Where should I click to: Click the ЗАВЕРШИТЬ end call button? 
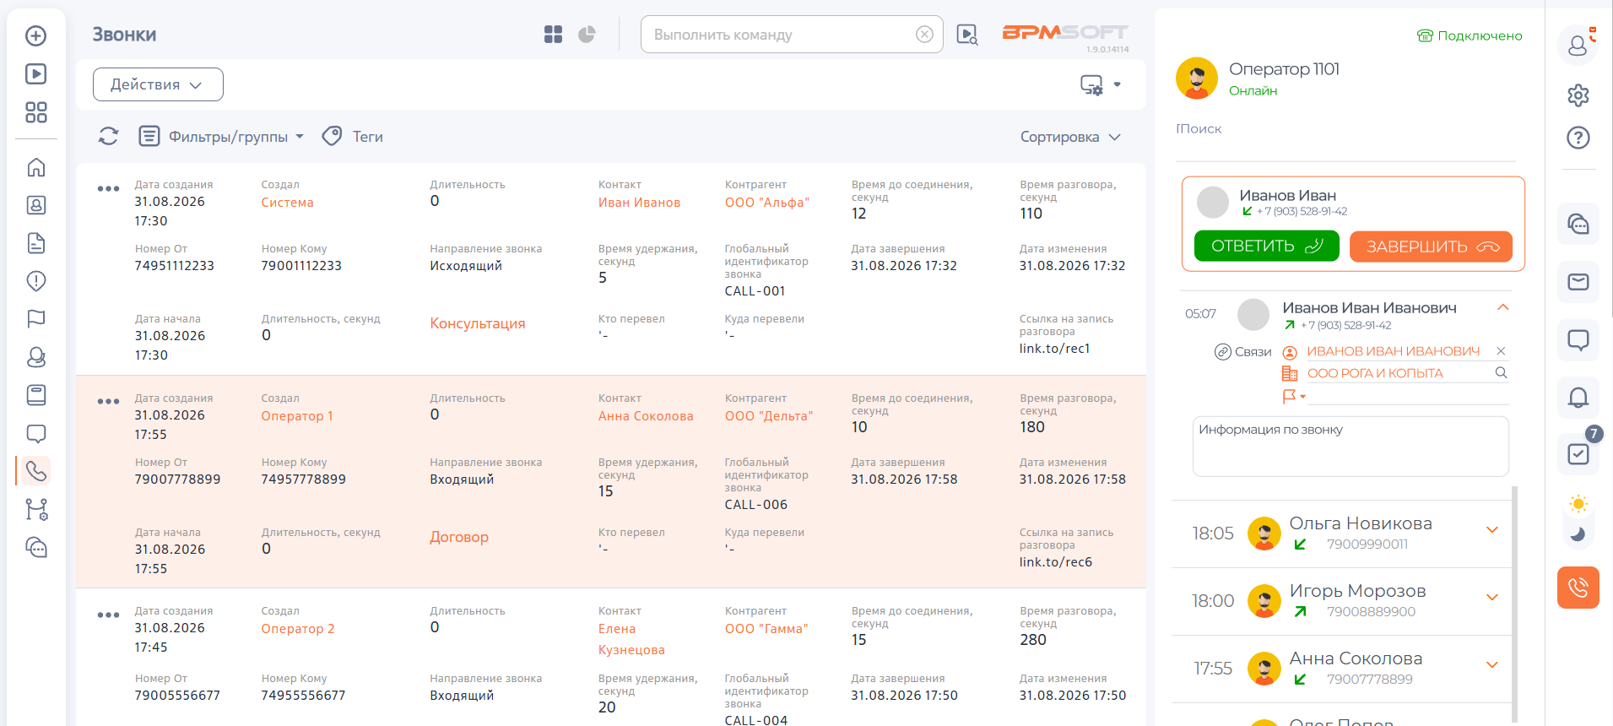coord(1431,247)
